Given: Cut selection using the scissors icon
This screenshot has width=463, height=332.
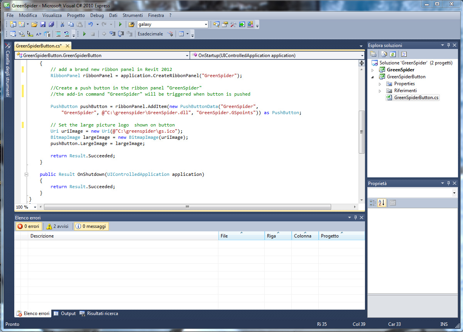Looking at the screenshot, I should click(x=62, y=24).
